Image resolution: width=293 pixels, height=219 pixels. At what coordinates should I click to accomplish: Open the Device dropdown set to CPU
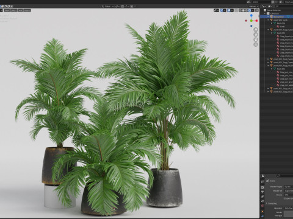[x=288, y=195]
